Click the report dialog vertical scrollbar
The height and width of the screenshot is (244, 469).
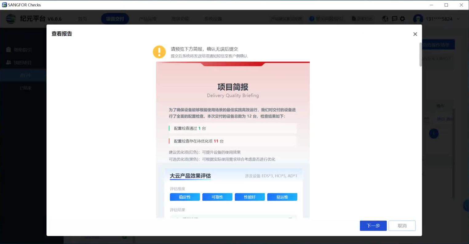point(420,54)
